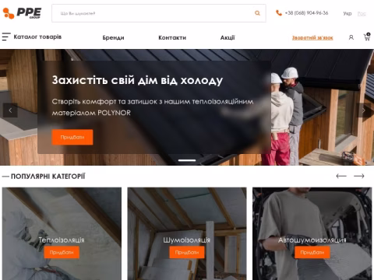The image size is (374, 280).
Task: Open the Шумоізоляція category card
Action: click(x=187, y=233)
